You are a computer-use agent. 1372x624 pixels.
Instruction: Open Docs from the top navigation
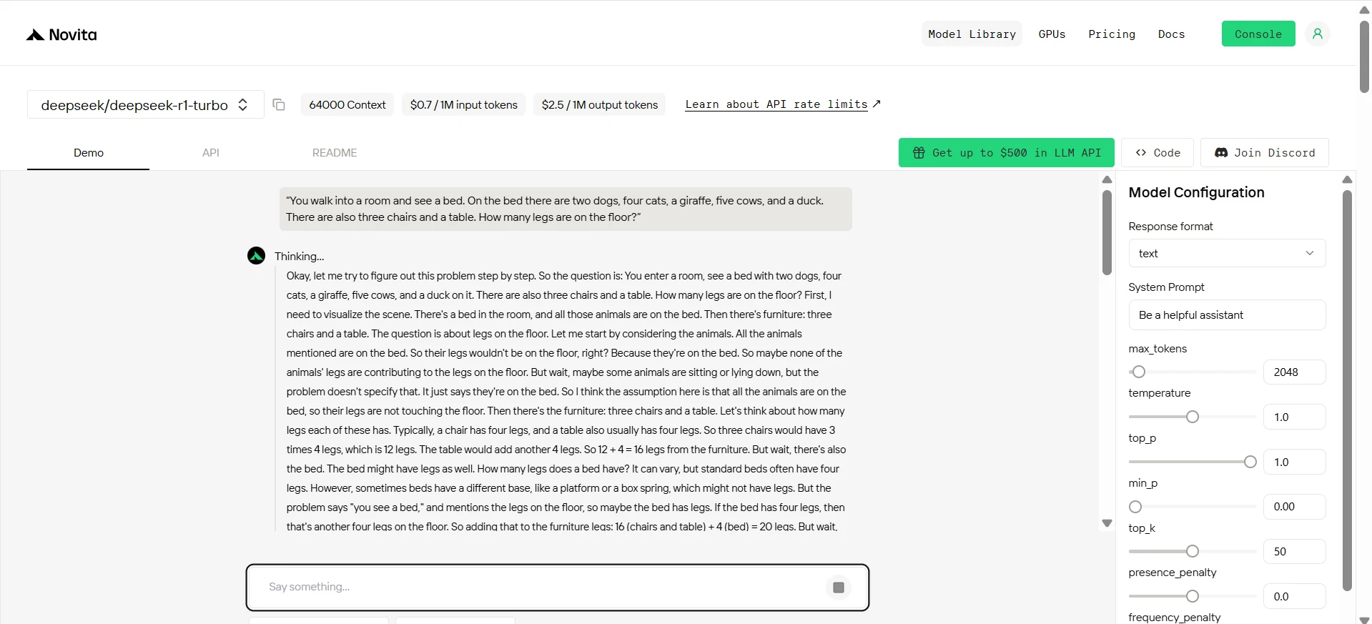[x=1171, y=34]
